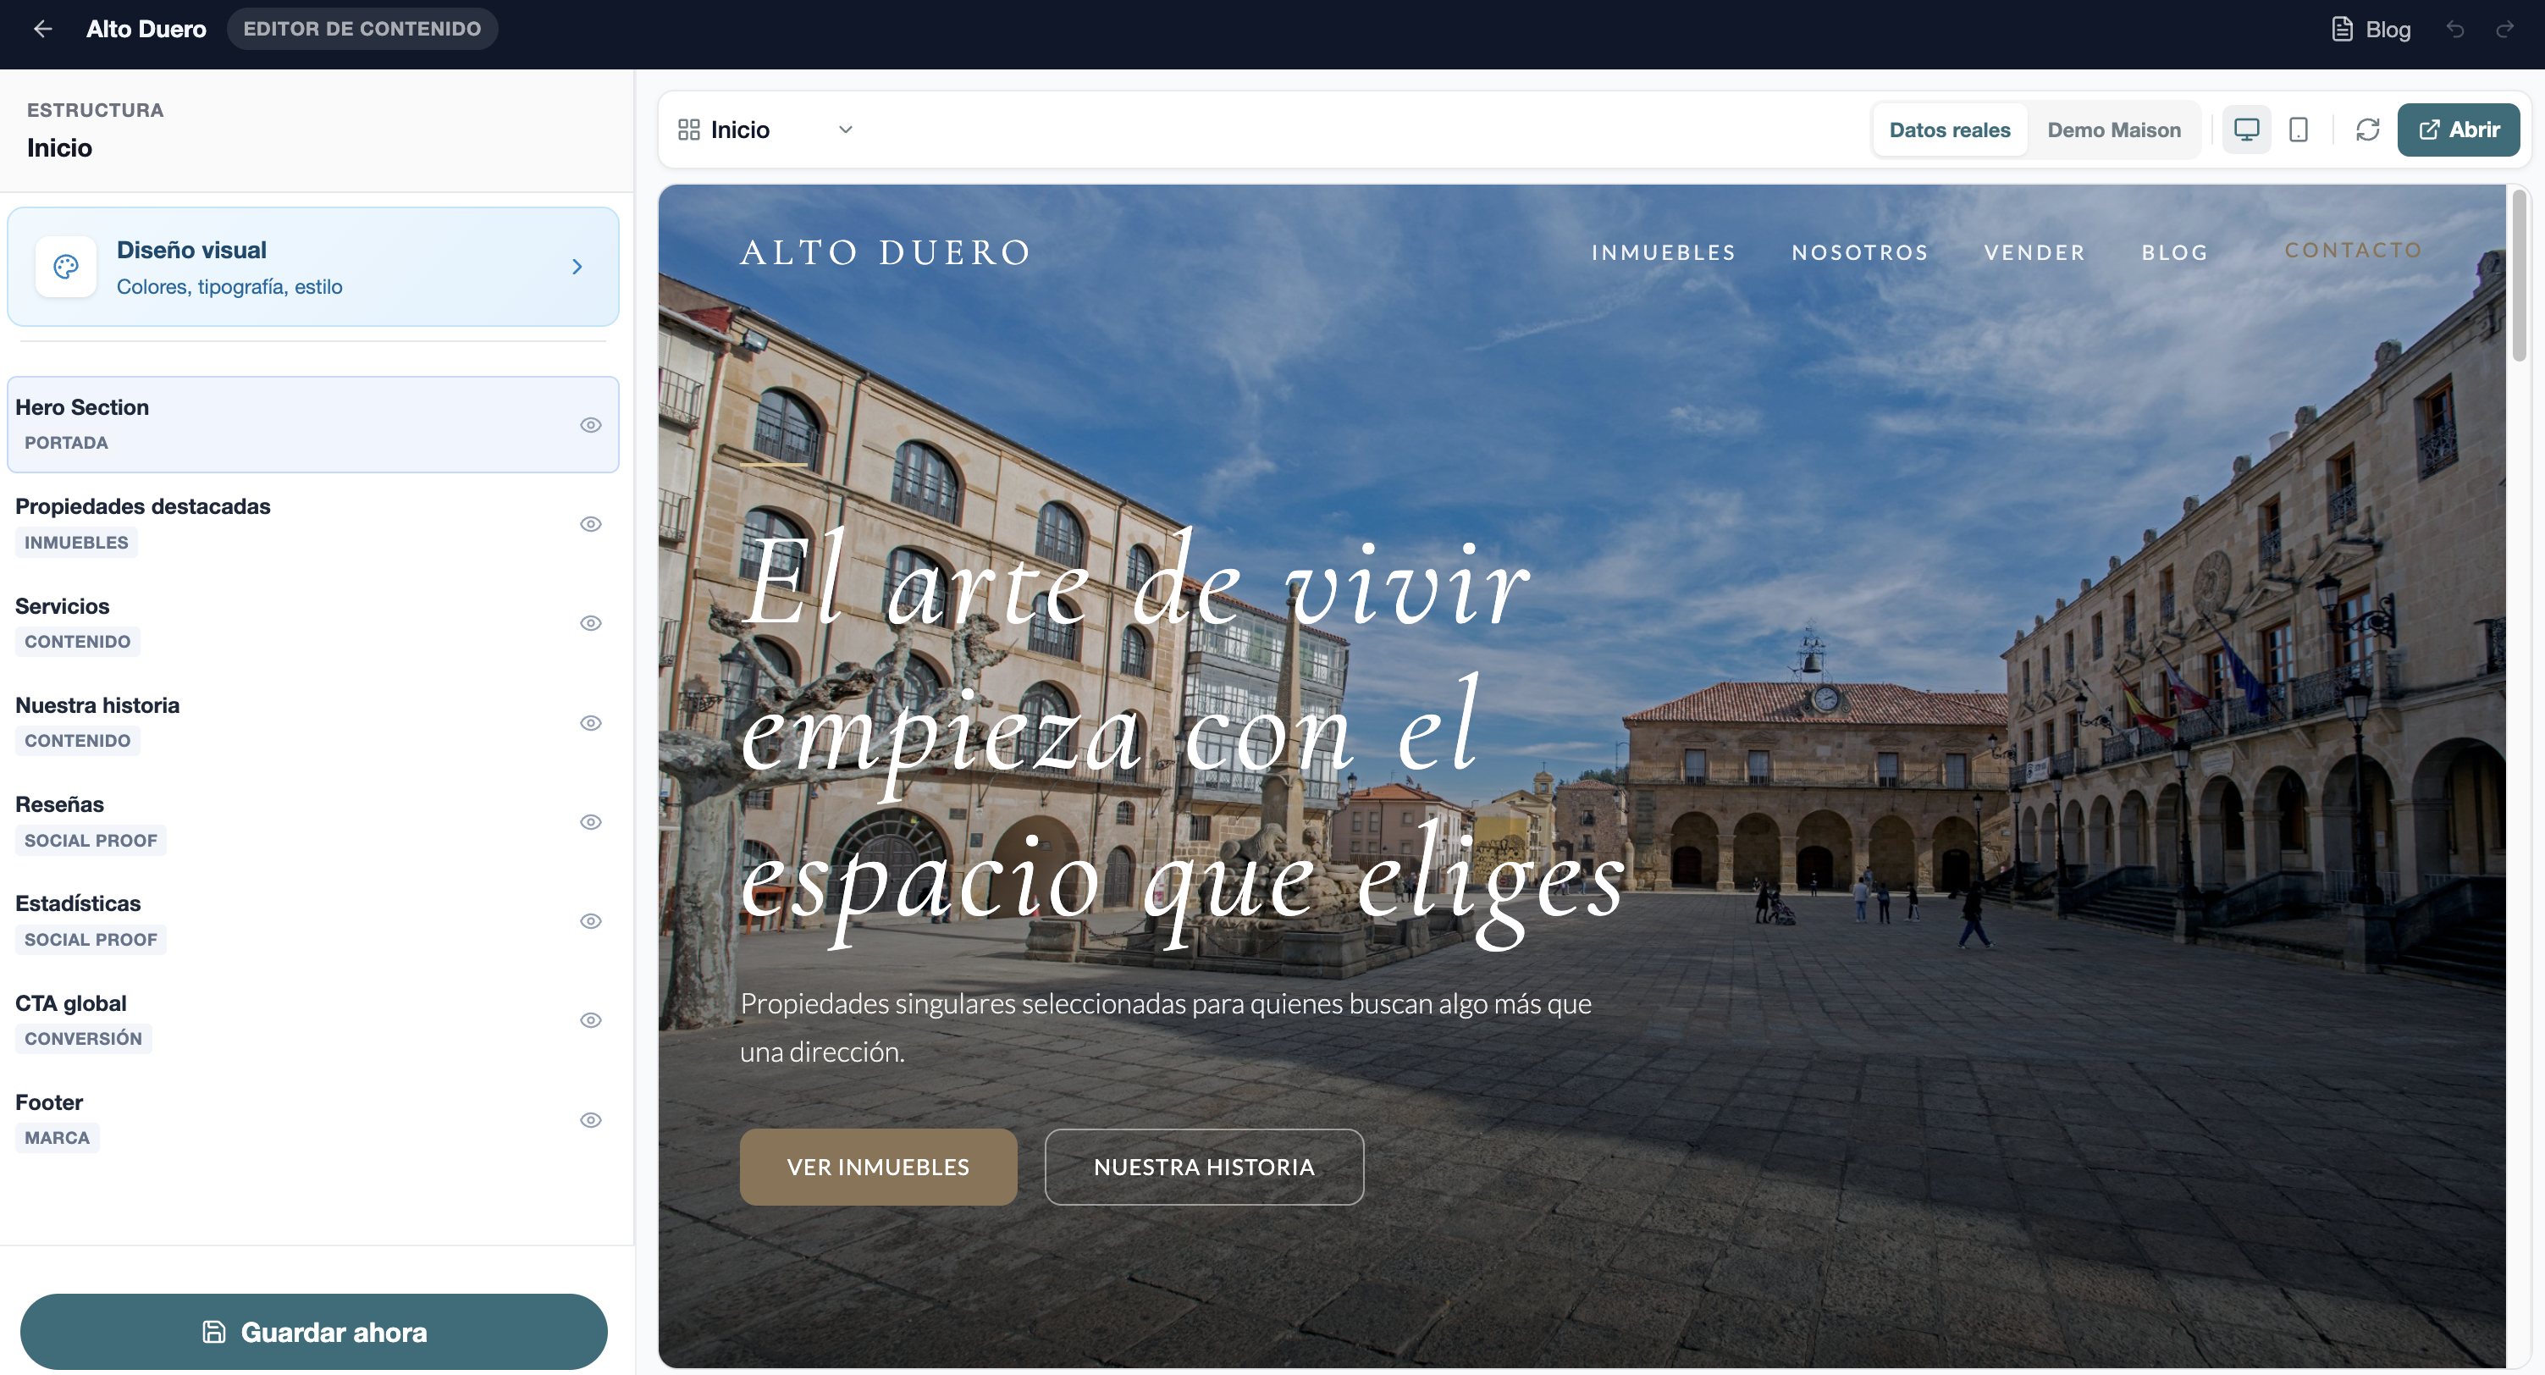This screenshot has height=1375, width=2545.
Task: Click the preview vertical scrollbar
Action: tap(2520, 277)
